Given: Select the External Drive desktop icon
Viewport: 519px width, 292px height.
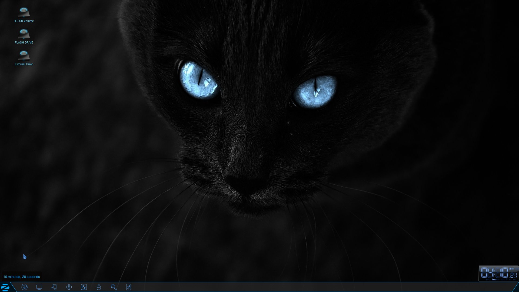Looking at the screenshot, I should [24, 55].
